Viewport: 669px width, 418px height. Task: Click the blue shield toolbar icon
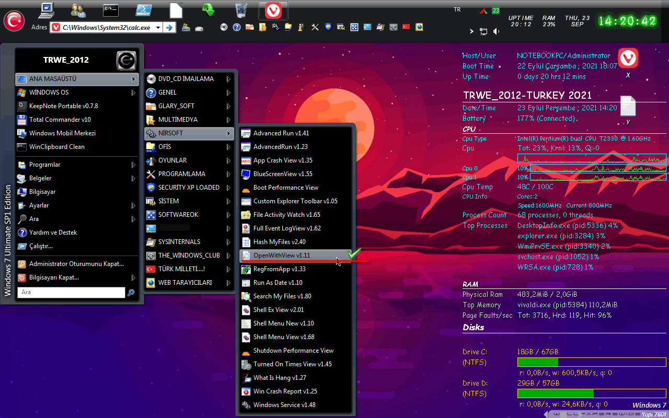click(328, 27)
